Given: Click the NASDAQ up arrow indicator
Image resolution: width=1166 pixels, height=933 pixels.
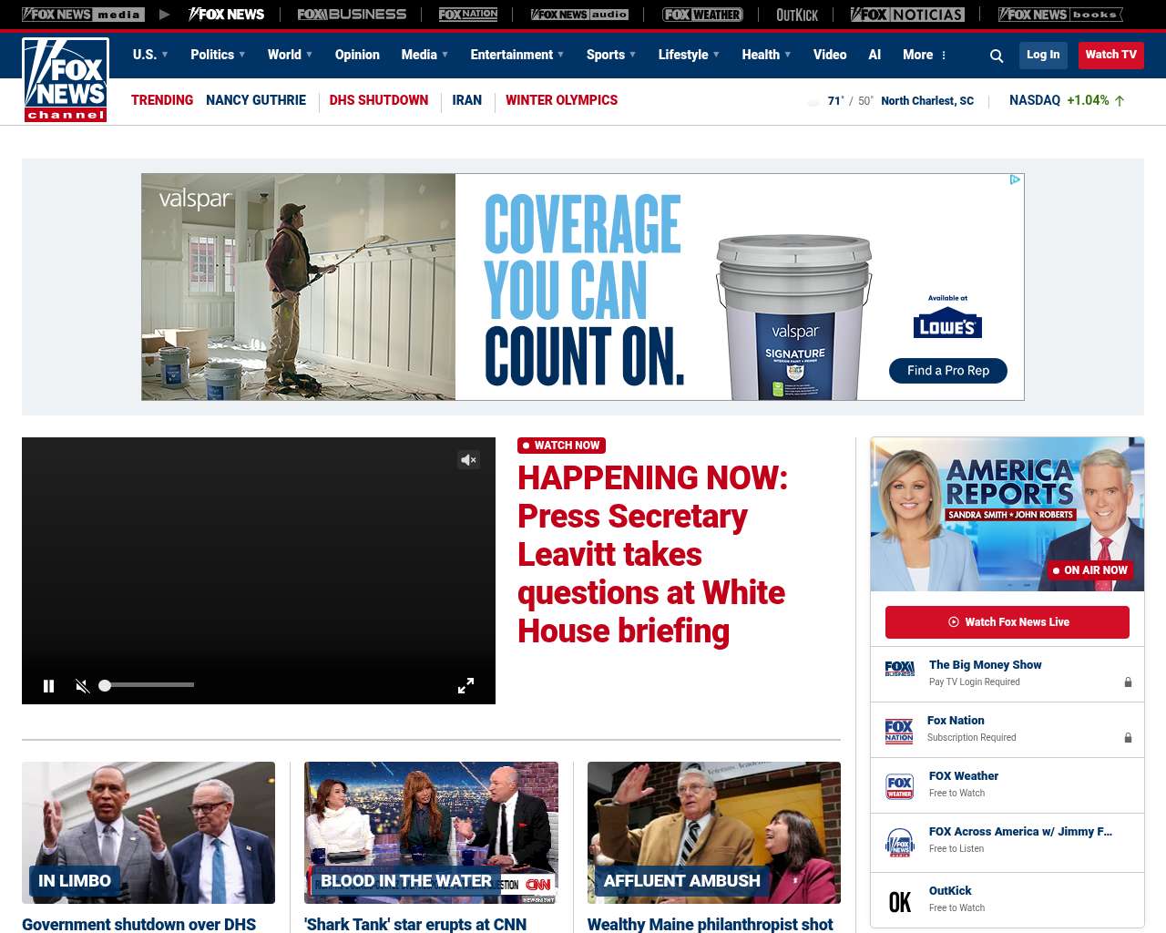Looking at the screenshot, I should point(1120,101).
